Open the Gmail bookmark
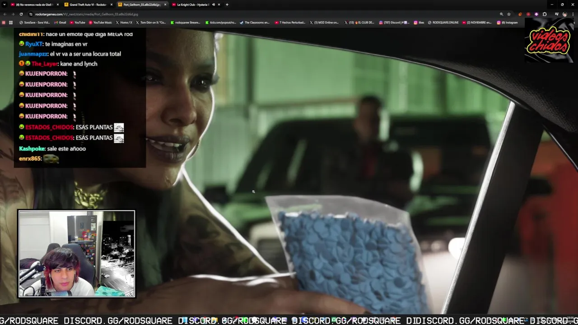Screen dimensions: 578x325 [61, 22]
